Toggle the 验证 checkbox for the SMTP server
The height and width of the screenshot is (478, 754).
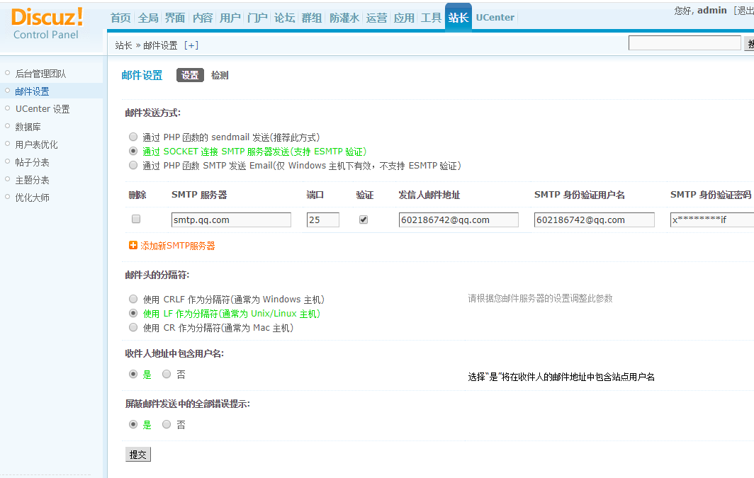[x=364, y=220]
